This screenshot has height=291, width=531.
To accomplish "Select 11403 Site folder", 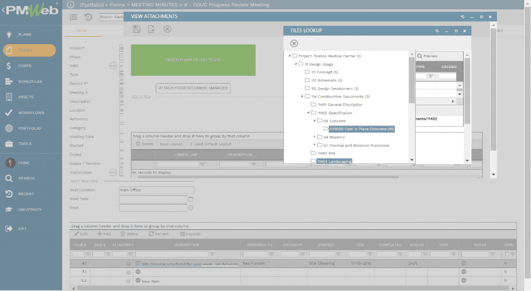I will pos(326,154).
